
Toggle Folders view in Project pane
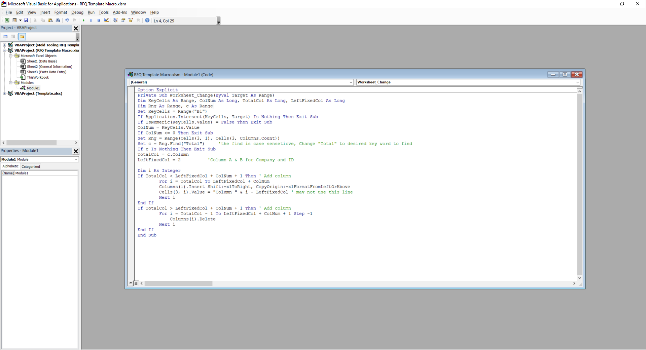click(22, 37)
